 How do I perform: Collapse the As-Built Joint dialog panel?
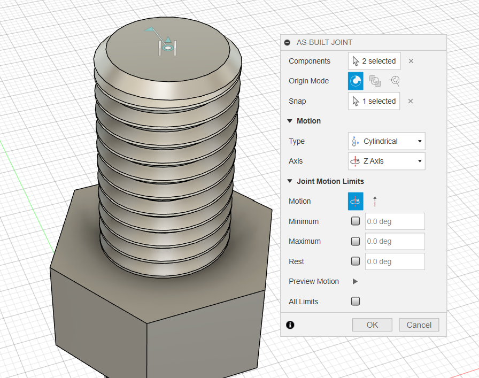tap(288, 42)
